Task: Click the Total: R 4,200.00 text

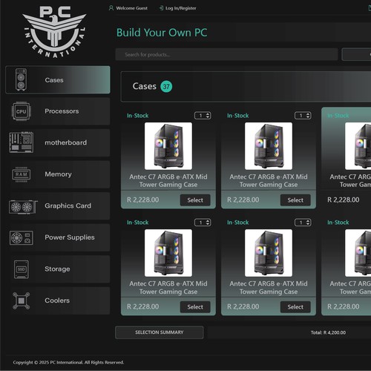Action: (x=328, y=332)
